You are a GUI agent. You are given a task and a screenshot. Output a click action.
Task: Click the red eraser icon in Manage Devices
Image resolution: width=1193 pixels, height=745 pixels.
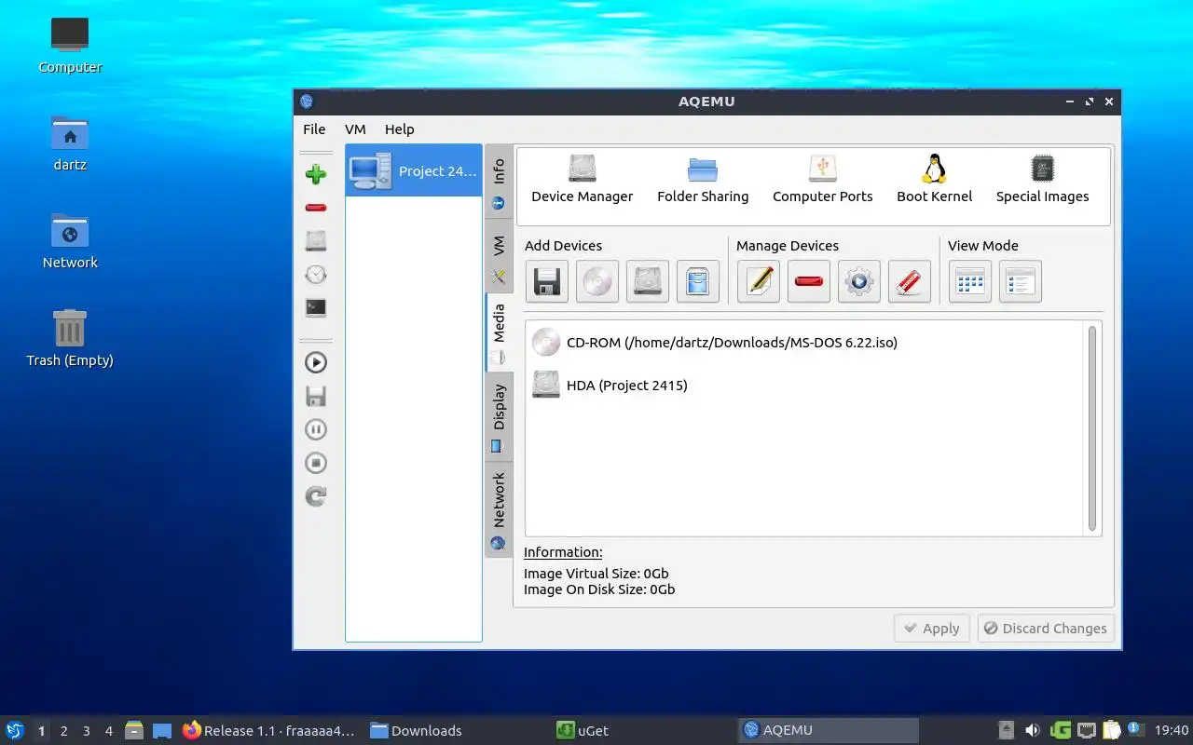[x=910, y=281]
